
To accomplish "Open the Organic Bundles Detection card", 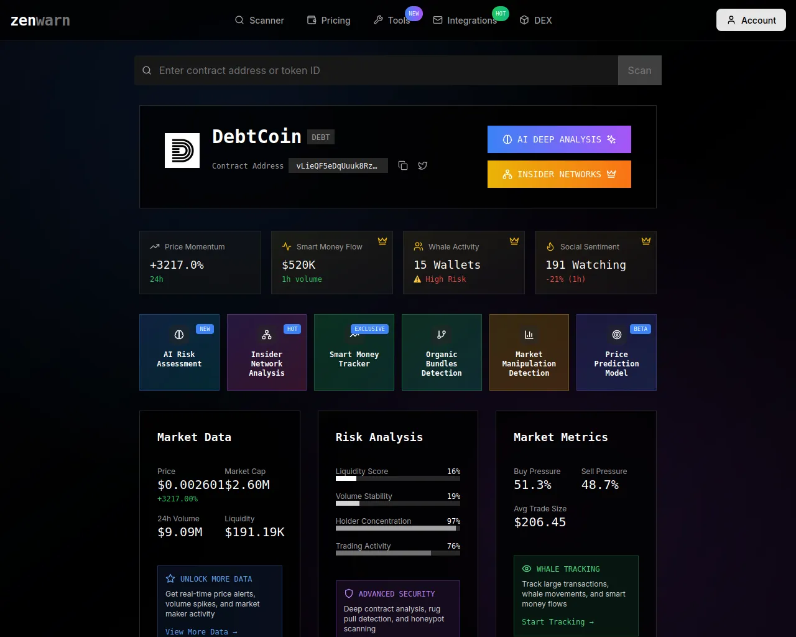I will [442, 352].
